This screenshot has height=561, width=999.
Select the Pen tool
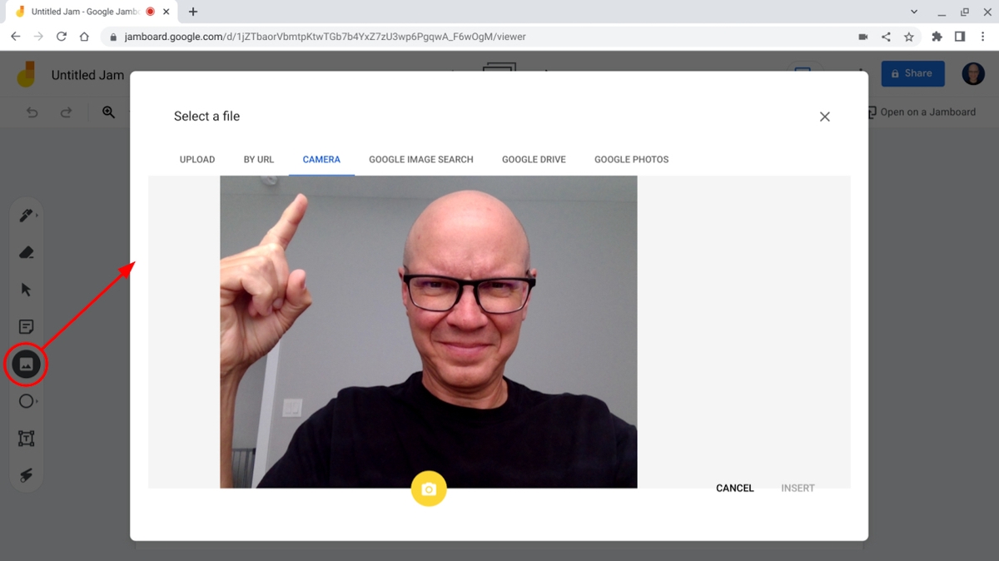[26, 215]
